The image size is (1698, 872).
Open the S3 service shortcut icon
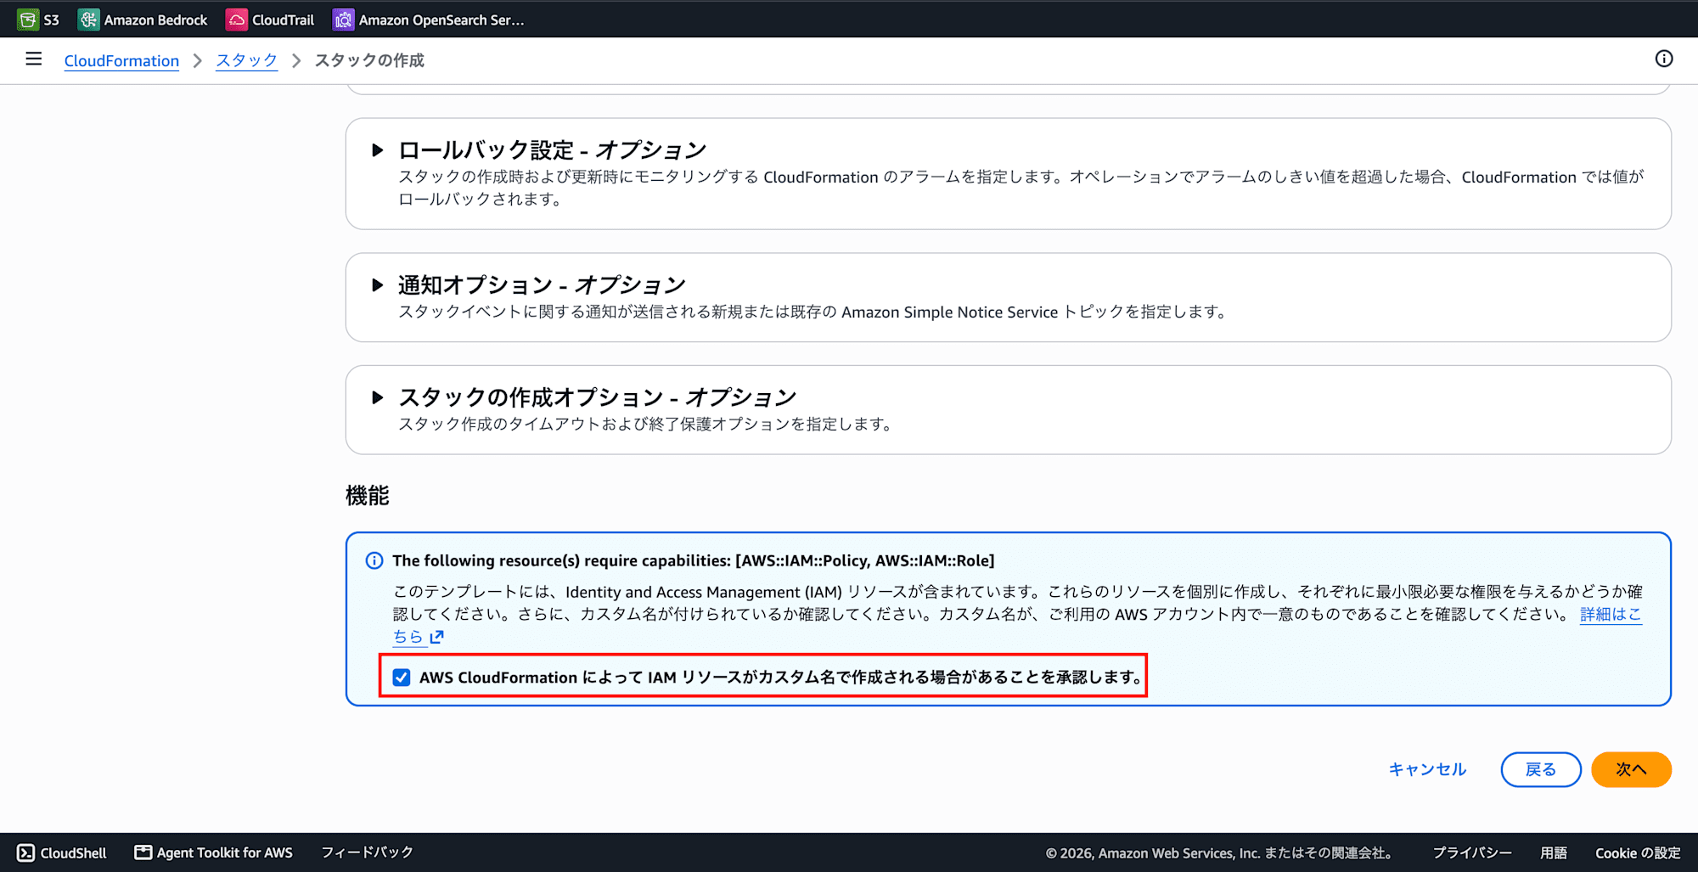click(28, 20)
